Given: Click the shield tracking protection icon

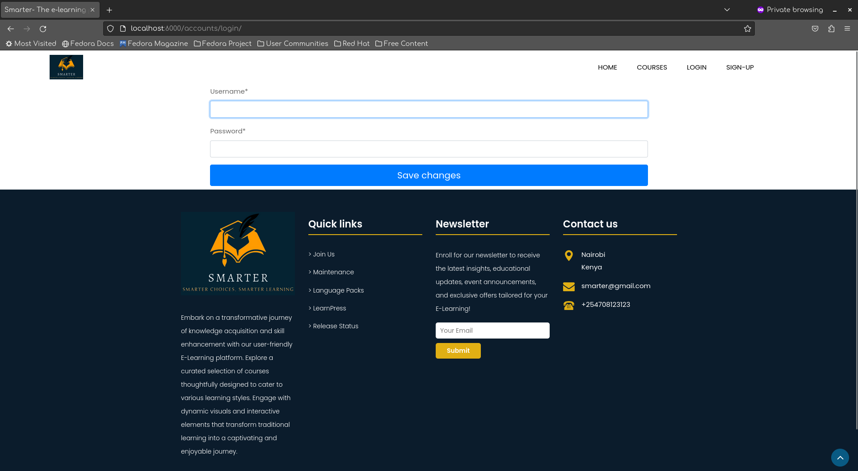Looking at the screenshot, I should point(110,29).
